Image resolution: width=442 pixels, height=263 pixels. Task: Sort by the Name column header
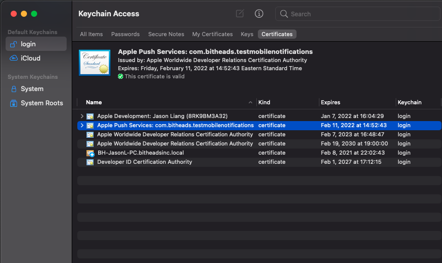pos(94,102)
